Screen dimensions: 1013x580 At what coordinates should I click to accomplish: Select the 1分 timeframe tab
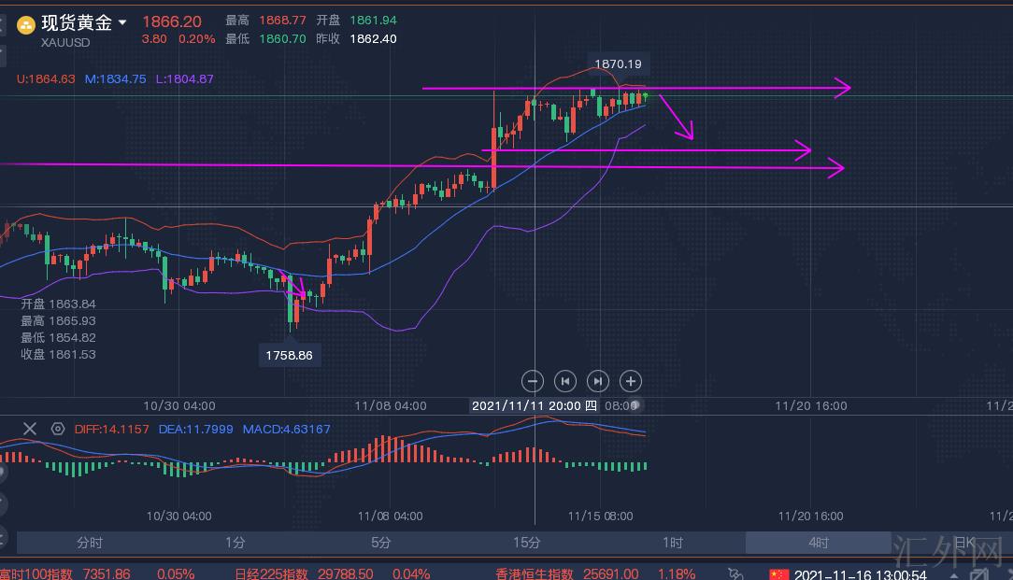point(235,543)
